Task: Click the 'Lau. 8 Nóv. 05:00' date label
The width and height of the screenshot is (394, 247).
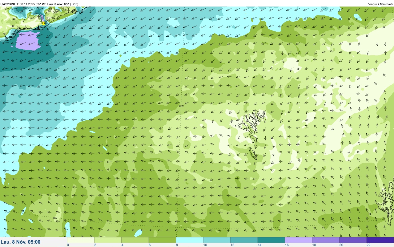Action: click(x=21, y=242)
